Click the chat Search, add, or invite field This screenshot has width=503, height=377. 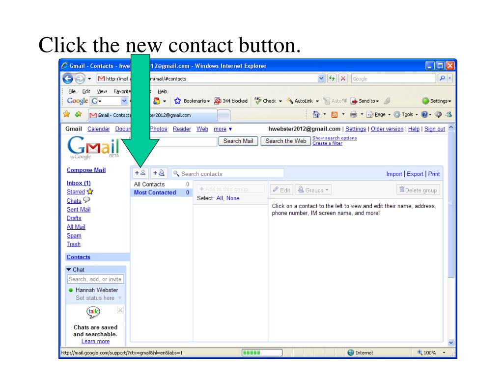point(95,279)
